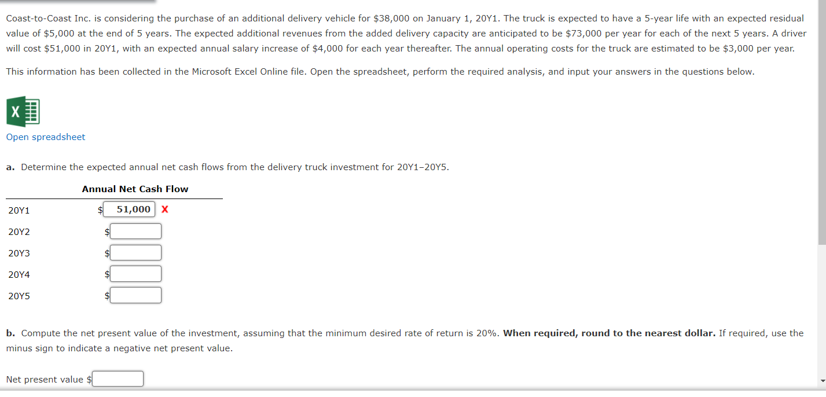Screen dimensions: 826x397
Task: Click the red X incorrect-answer indicator
Action: pos(164,209)
